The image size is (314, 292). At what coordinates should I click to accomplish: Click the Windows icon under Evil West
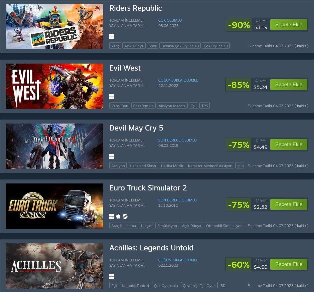tap(112, 97)
